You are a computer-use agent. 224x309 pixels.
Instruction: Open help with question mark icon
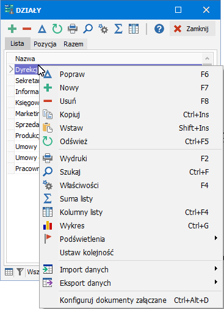coord(159,29)
